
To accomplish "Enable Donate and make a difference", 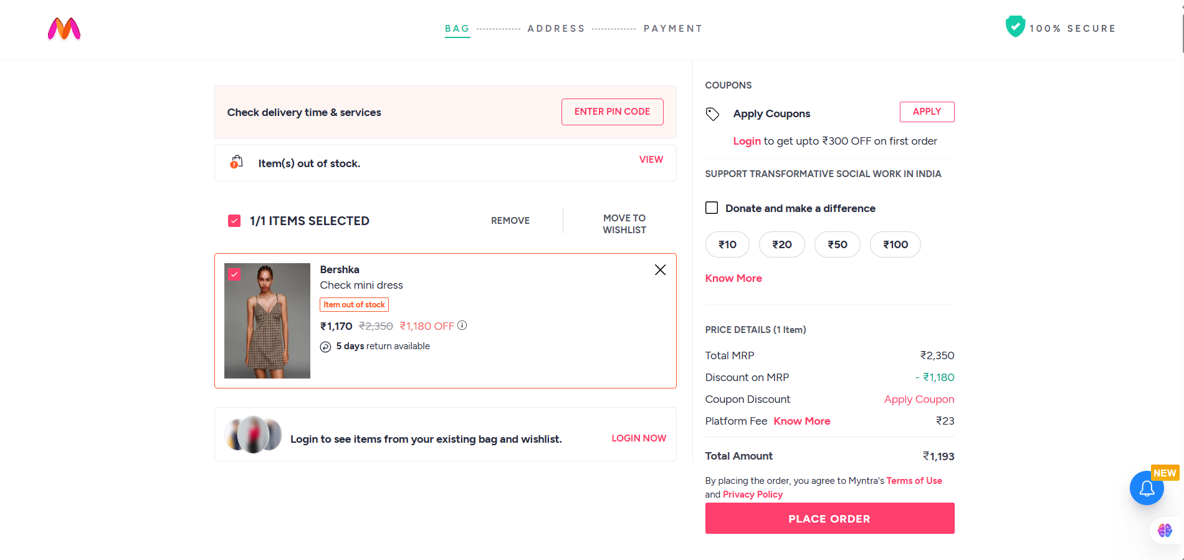I will click(x=712, y=208).
